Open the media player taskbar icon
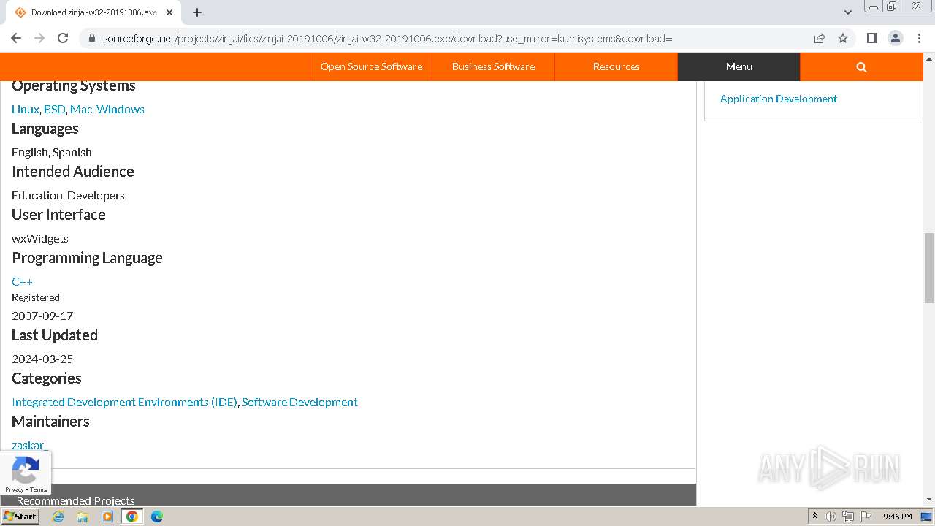935x526 pixels. click(107, 517)
